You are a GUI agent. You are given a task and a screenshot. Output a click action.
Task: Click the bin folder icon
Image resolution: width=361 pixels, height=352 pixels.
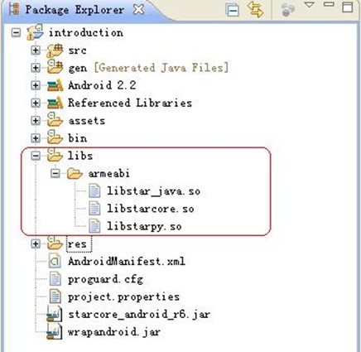55,137
